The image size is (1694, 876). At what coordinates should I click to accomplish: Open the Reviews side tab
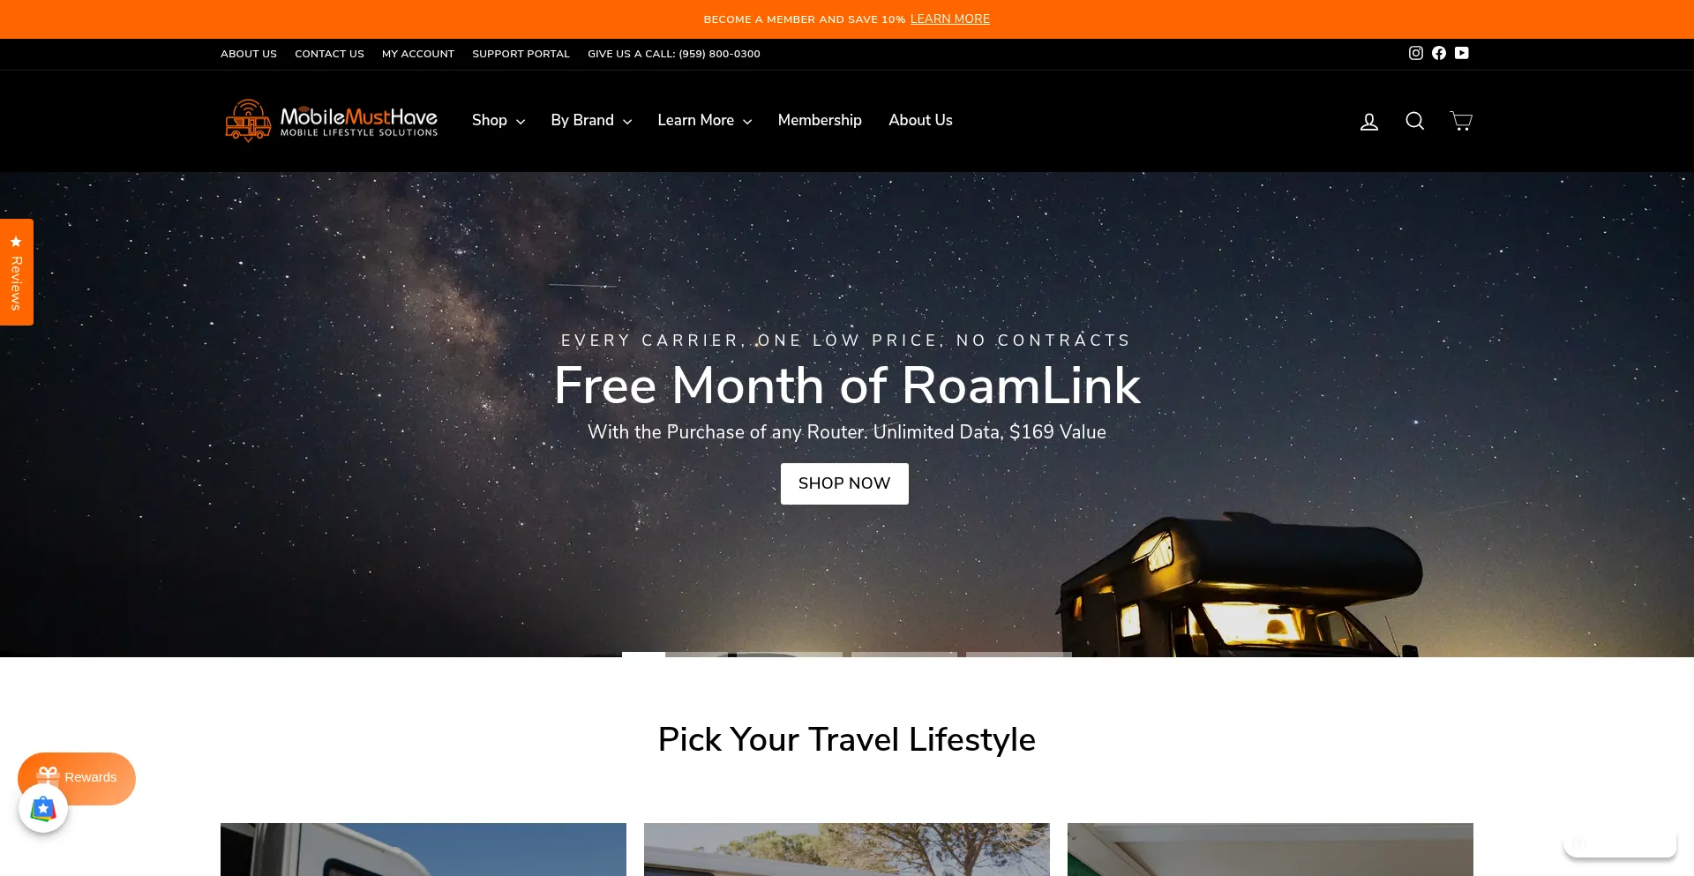pyautogui.click(x=17, y=272)
